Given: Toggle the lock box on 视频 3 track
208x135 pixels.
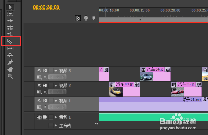Looking at the screenshot, I should (x=51, y=71).
